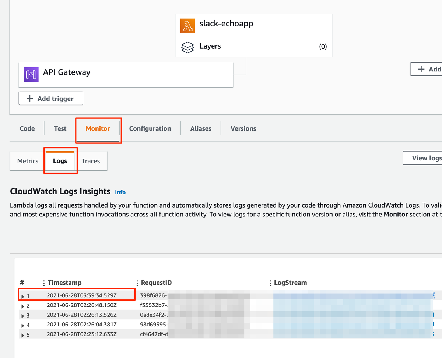Select the Metrics sub-tab
Screen dimensions: 442x358
28,161
